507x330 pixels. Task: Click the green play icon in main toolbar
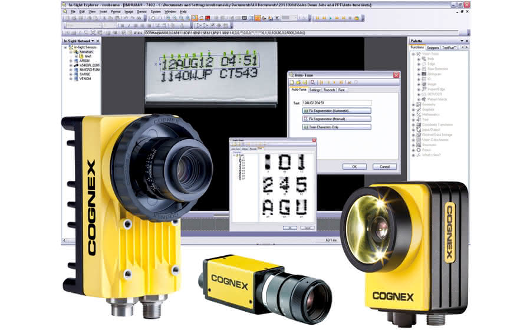pyautogui.click(x=331, y=18)
